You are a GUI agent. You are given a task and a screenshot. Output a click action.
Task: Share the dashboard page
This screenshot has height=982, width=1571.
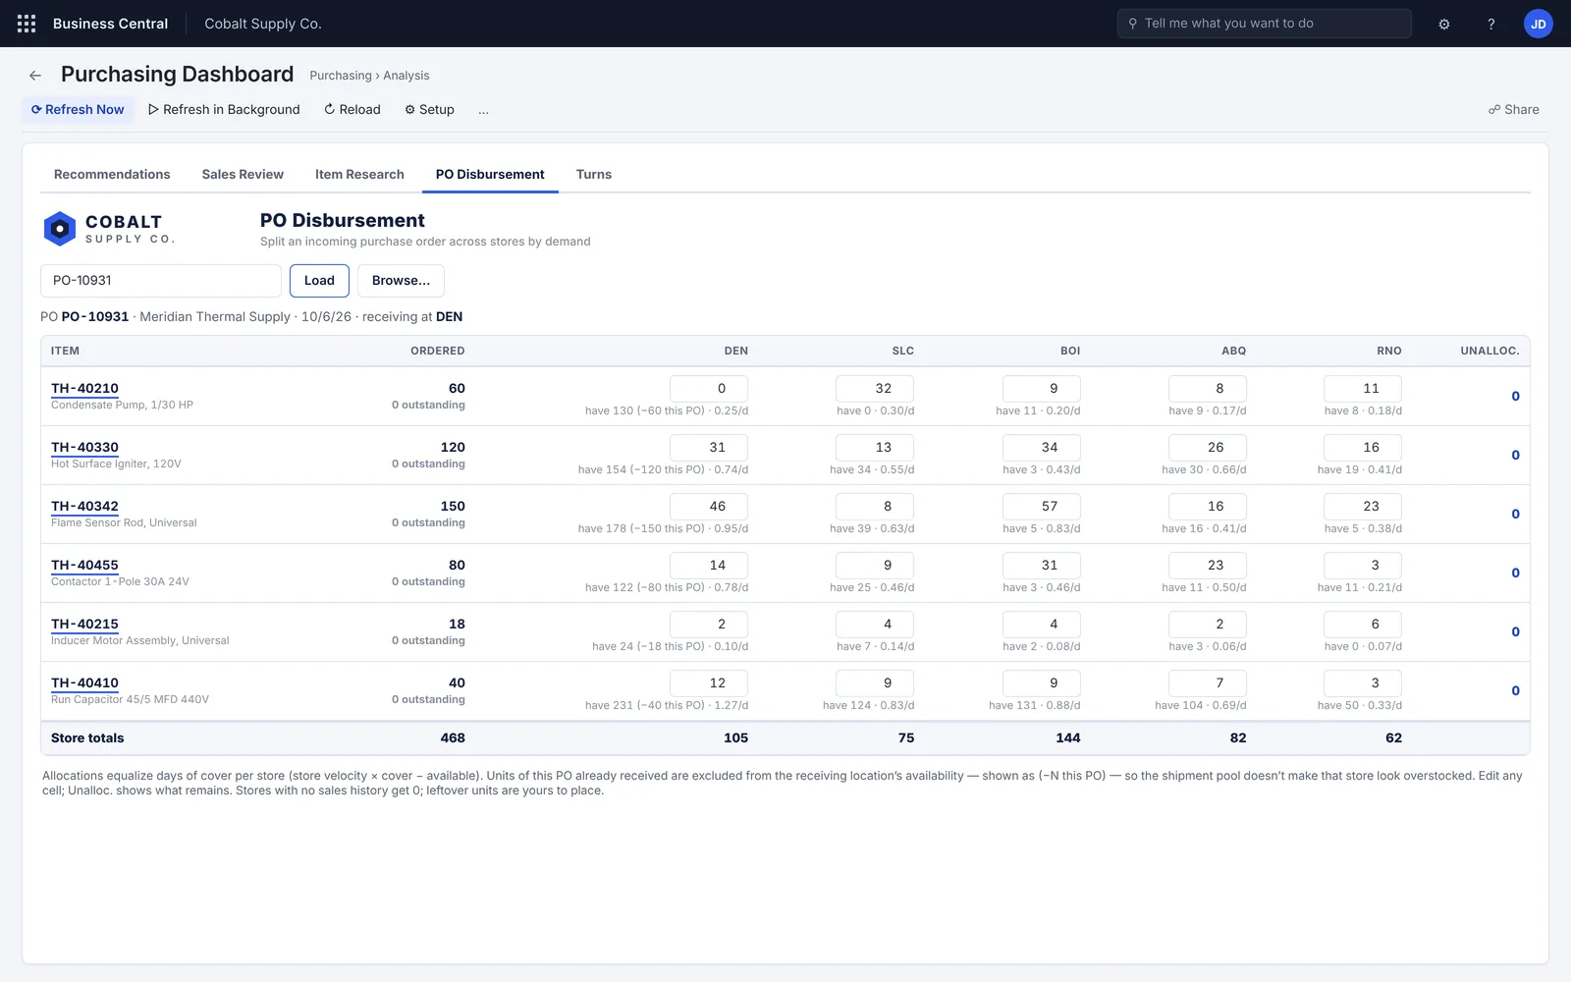point(1514,110)
